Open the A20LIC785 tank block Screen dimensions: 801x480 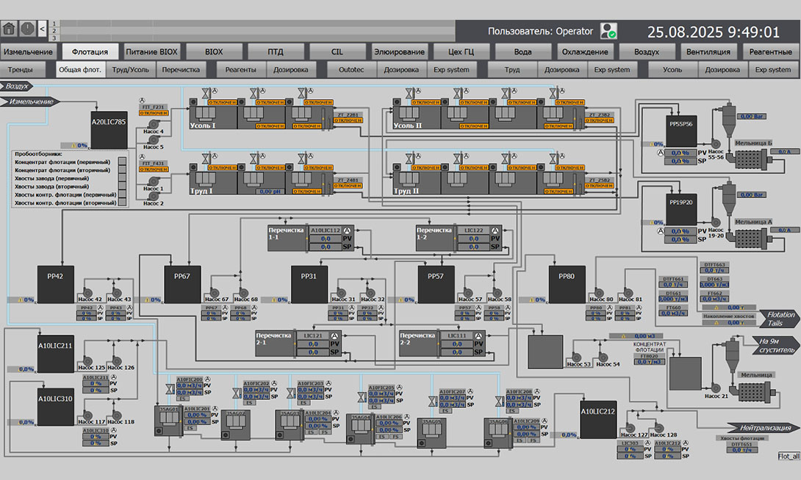109,130
